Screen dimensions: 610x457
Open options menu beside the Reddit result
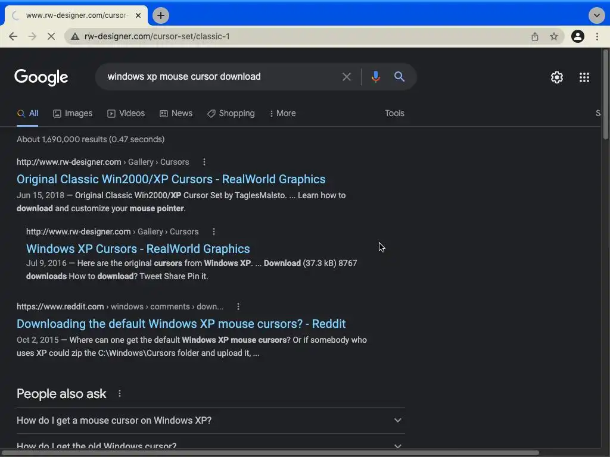[x=238, y=306]
